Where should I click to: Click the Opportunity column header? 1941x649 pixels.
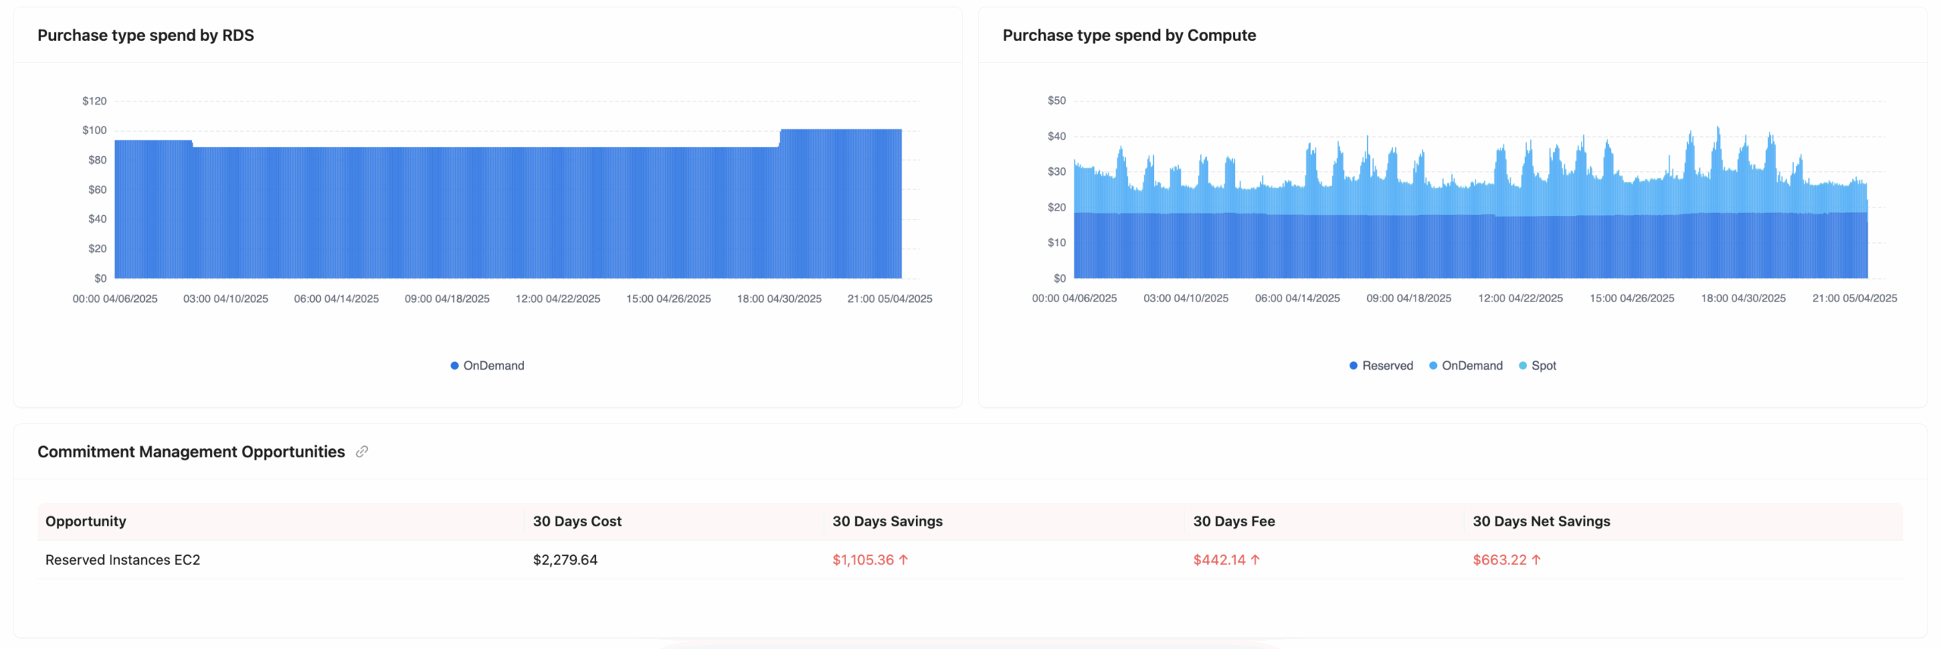[x=86, y=521]
